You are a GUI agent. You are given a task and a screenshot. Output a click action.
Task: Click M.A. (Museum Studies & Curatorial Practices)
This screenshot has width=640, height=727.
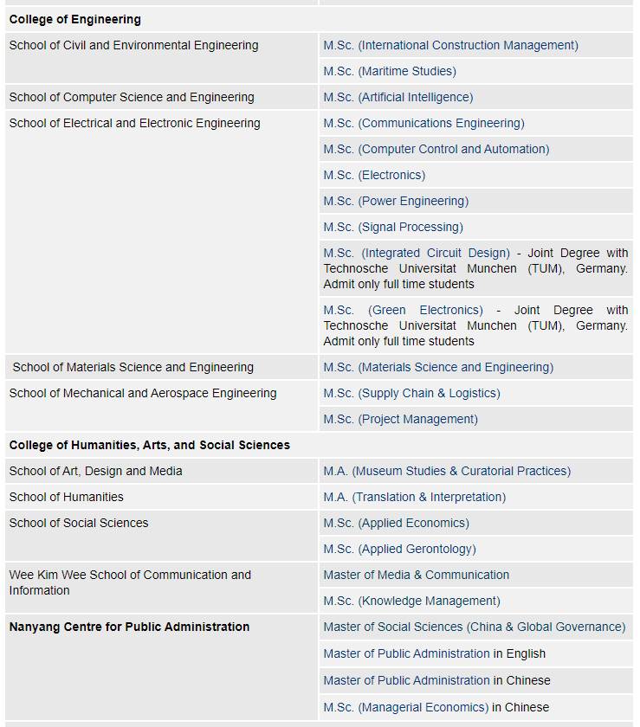[x=447, y=471]
